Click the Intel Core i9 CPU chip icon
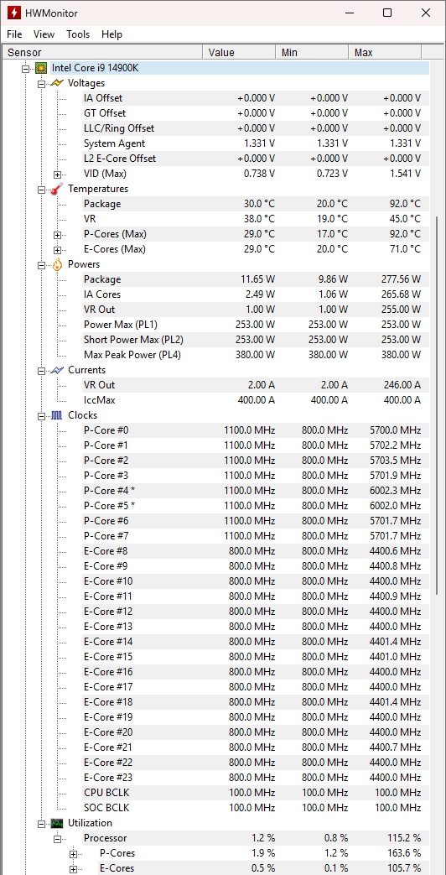446x875 pixels. pyautogui.click(x=41, y=68)
